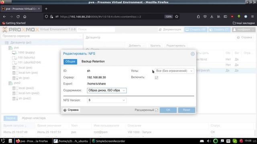Open a new browser tab
Screen dimensions: 257x144
tap(46, 9)
